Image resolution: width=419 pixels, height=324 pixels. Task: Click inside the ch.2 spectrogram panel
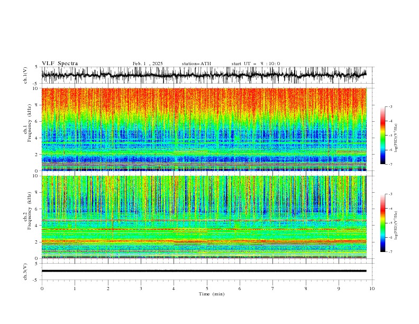(204, 217)
